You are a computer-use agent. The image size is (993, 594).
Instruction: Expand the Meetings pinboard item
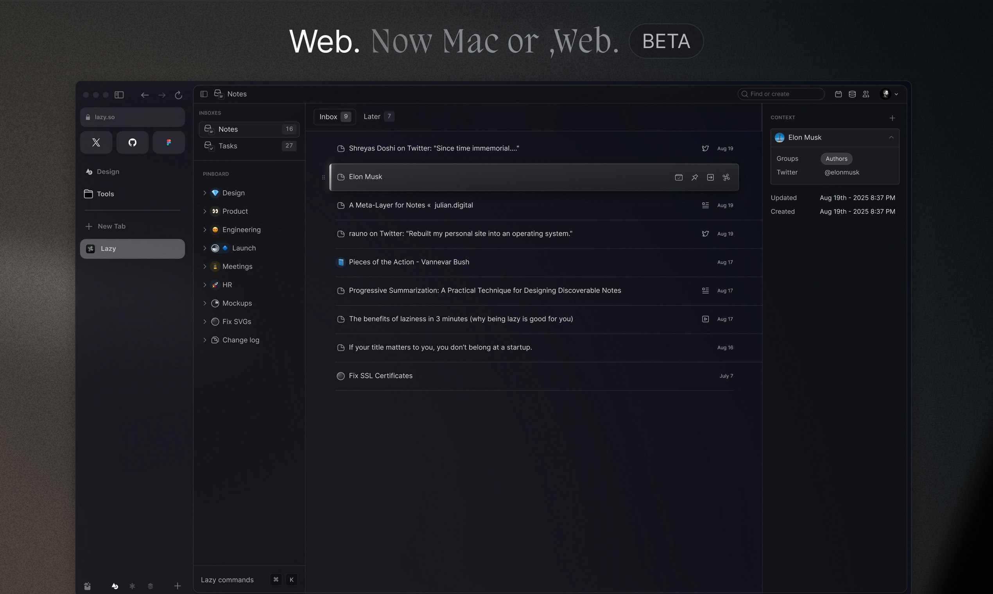204,267
